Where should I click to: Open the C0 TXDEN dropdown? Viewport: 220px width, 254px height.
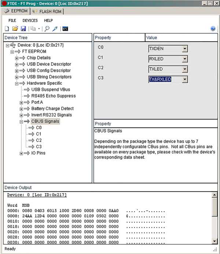[x=185, y=49]
